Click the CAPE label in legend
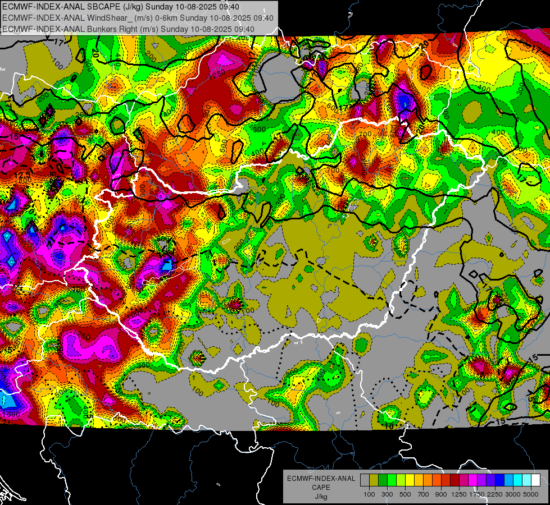This screenshot has width=550, height=505. point(321,488)
